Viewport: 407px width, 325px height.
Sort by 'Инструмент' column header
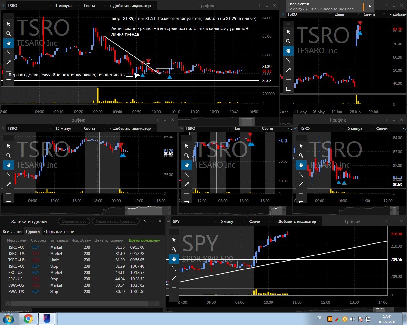click(17, 240)
